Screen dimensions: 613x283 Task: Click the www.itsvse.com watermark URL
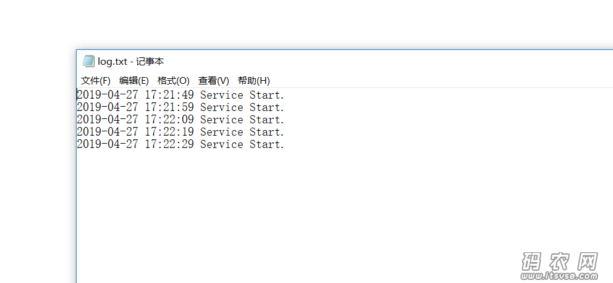point(560,276)
